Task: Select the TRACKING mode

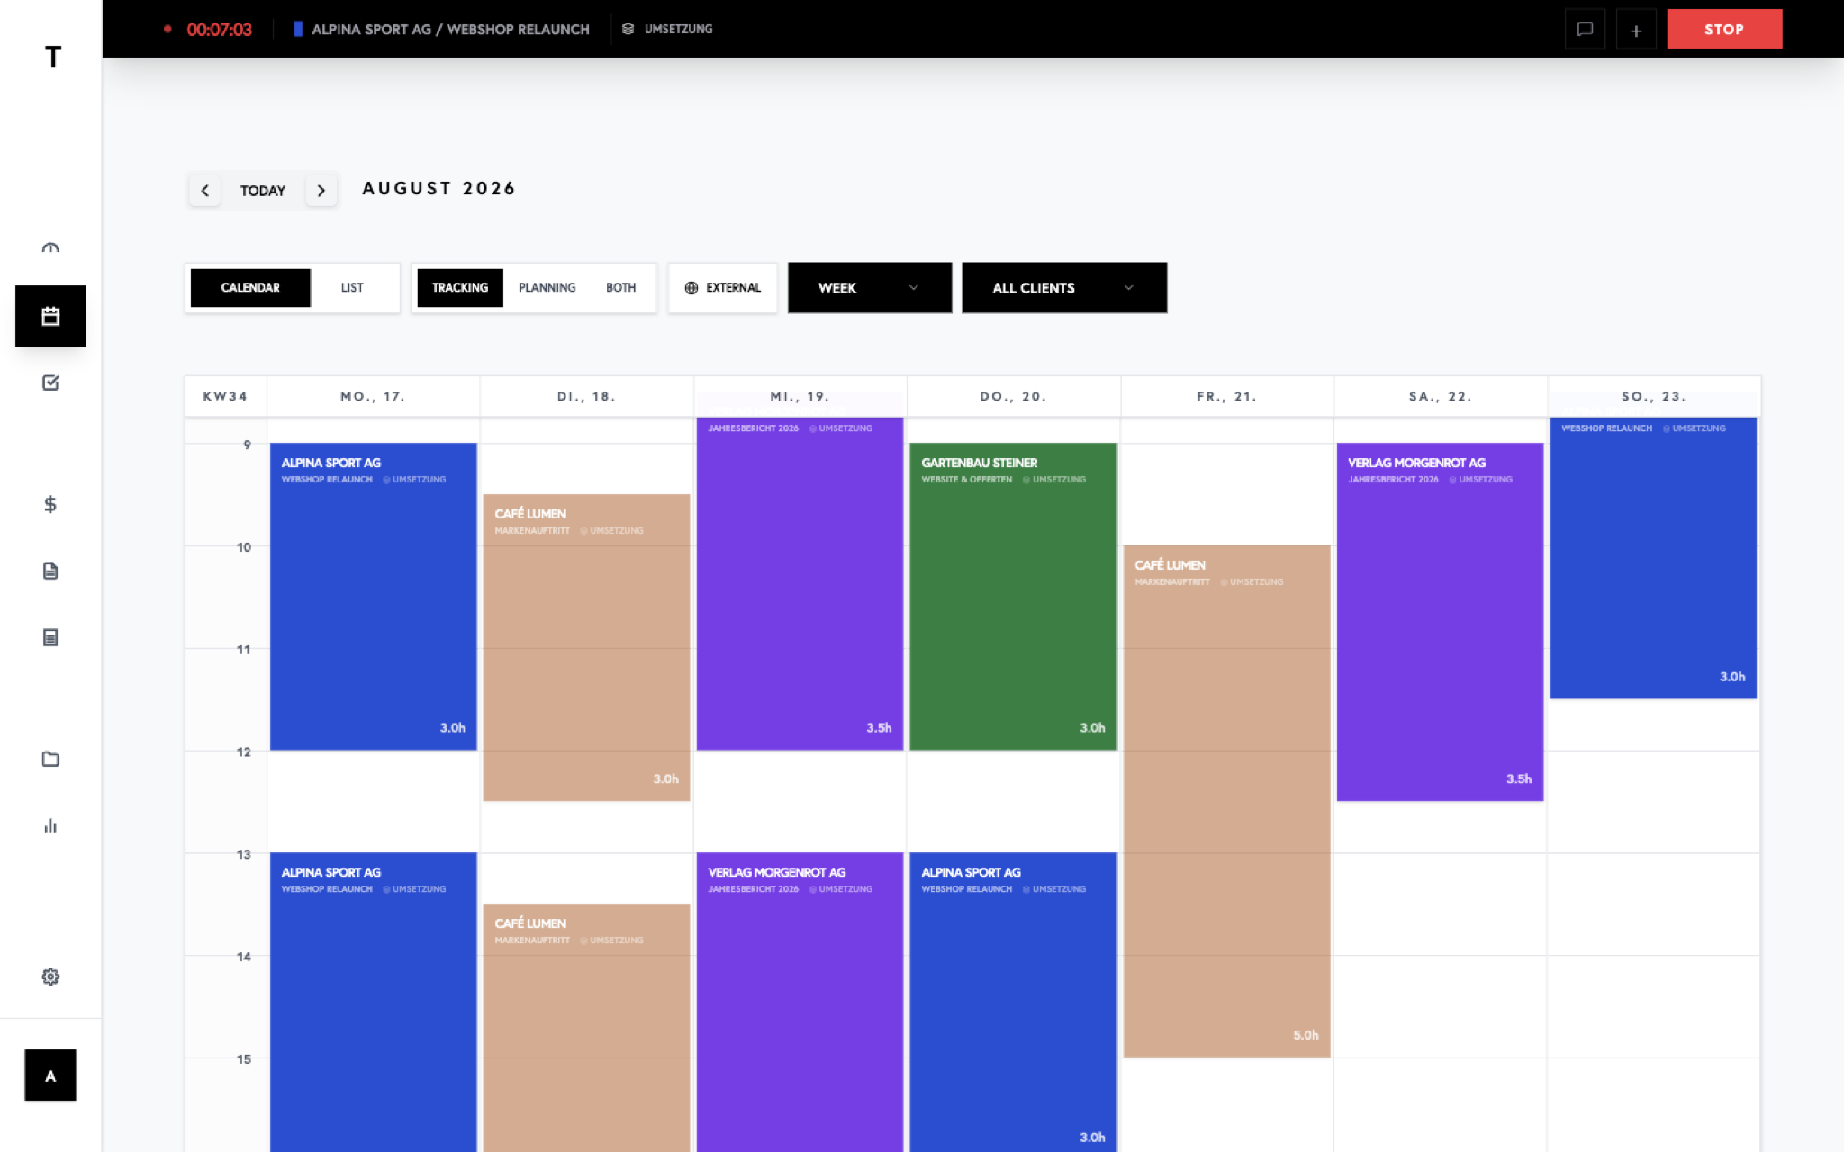Action: 460,288
